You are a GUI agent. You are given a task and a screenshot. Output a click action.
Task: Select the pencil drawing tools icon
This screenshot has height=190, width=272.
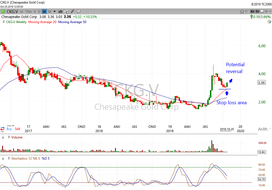tap(72, 12)
